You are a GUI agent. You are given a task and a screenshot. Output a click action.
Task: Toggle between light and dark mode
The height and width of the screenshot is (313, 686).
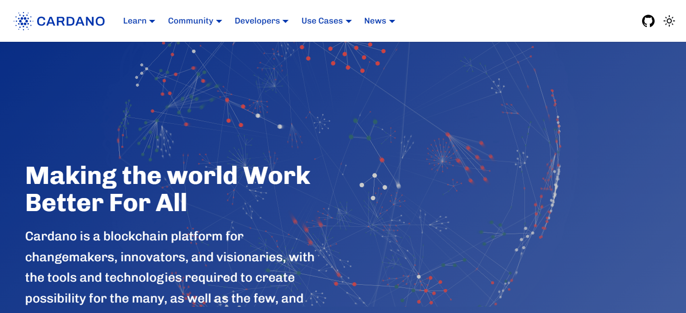click(669, 21)
